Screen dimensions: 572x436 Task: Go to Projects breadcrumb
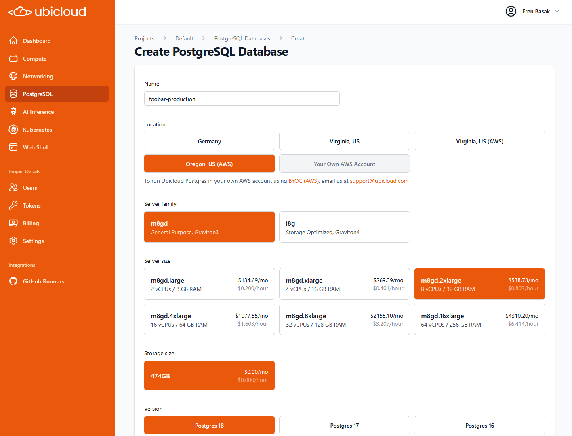tap(144, 38)
